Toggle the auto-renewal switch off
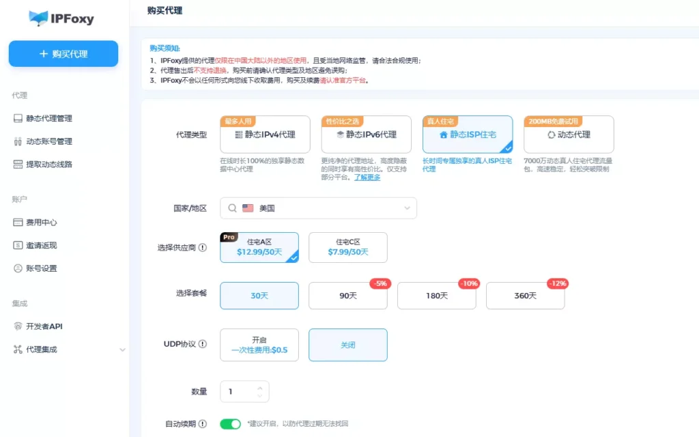 pyautogui.click(x=230, y=424)
